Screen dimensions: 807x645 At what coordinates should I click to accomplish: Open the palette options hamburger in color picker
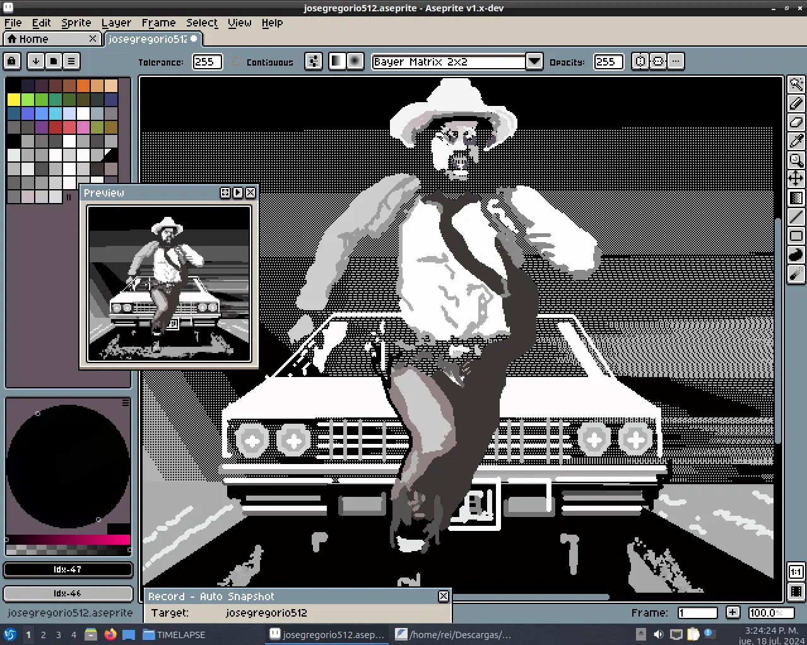(x=126, y=402)
